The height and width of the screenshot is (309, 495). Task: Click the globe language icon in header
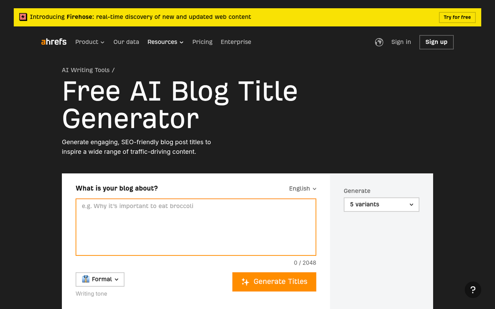click(379, 42)
